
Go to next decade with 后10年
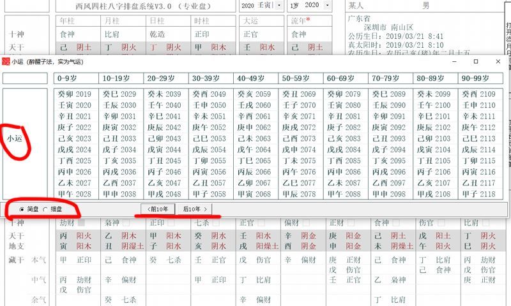pos(194,209)
